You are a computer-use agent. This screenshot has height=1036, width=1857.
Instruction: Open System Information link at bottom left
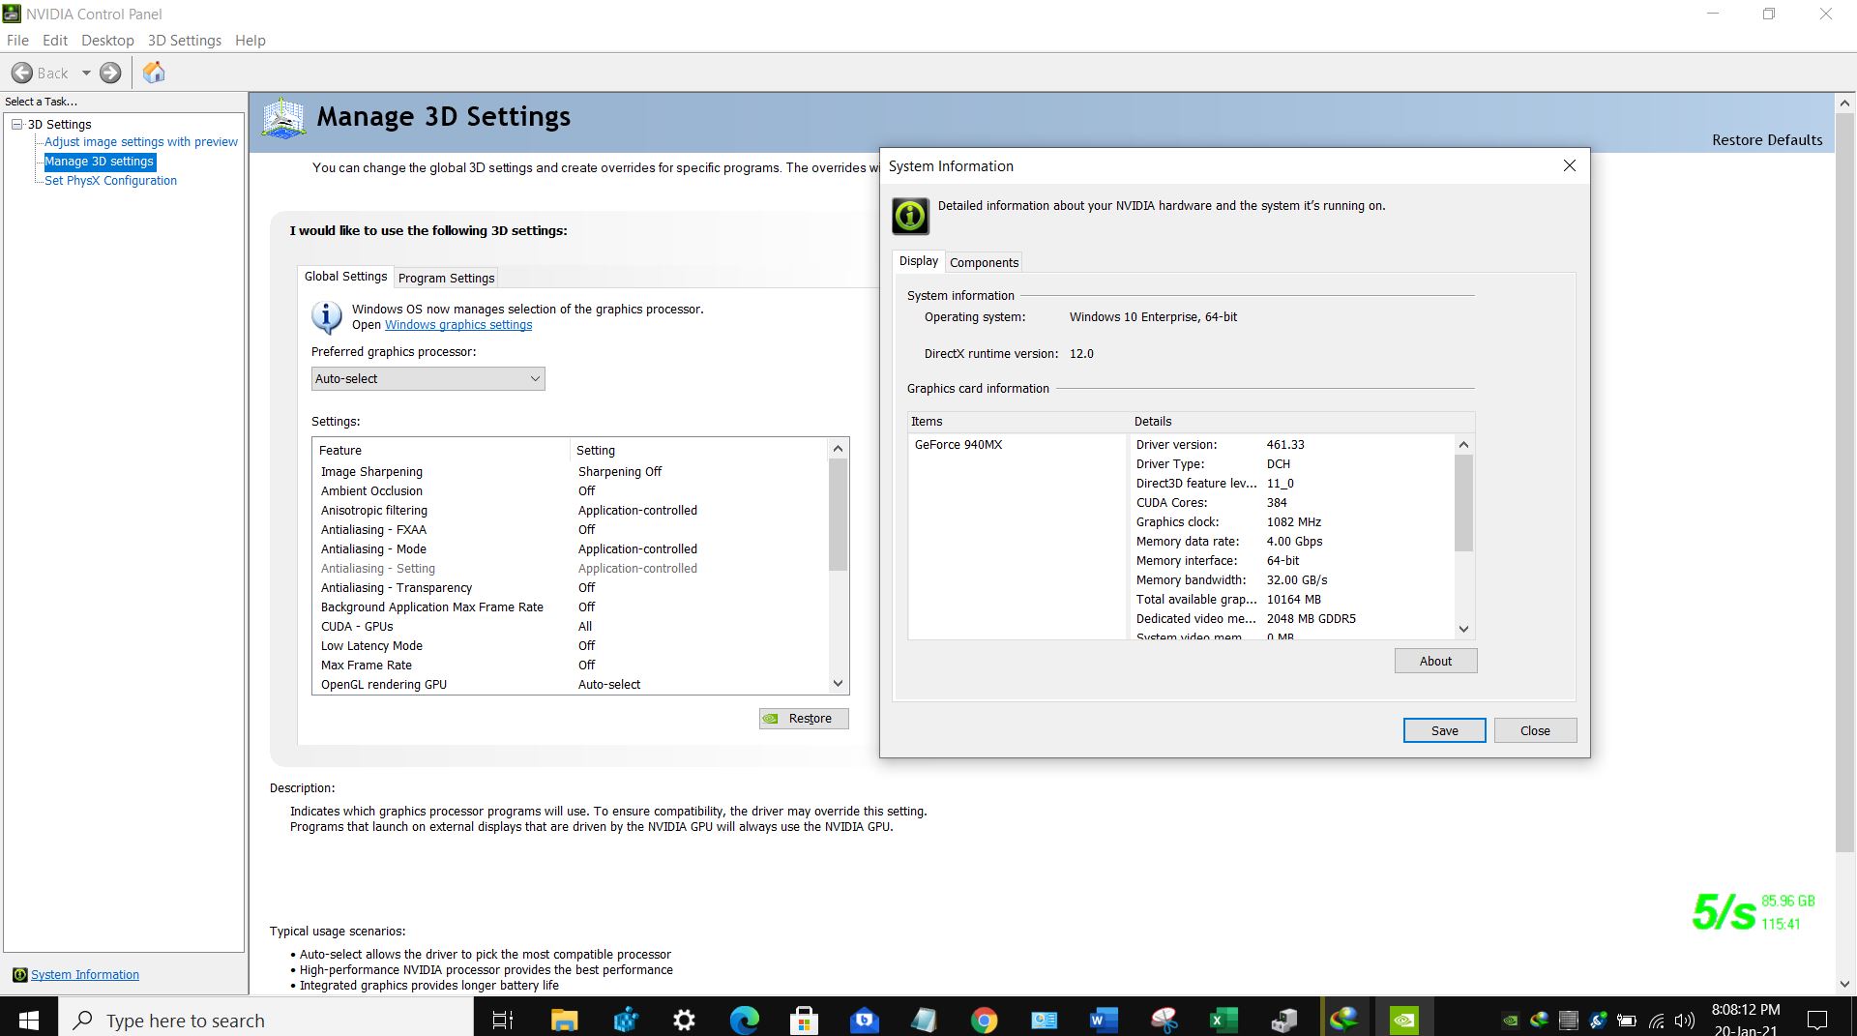85,975
